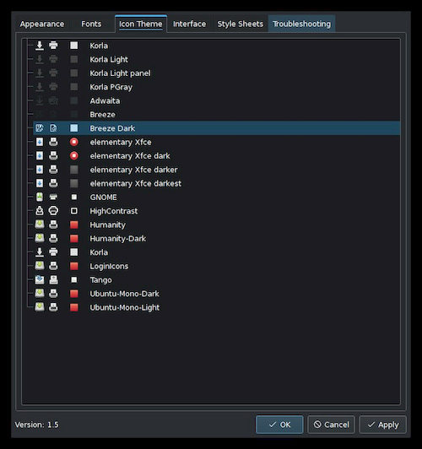Select the GNOME theme entry
This screenshot has width=422, height=449.
click(103, 197)
